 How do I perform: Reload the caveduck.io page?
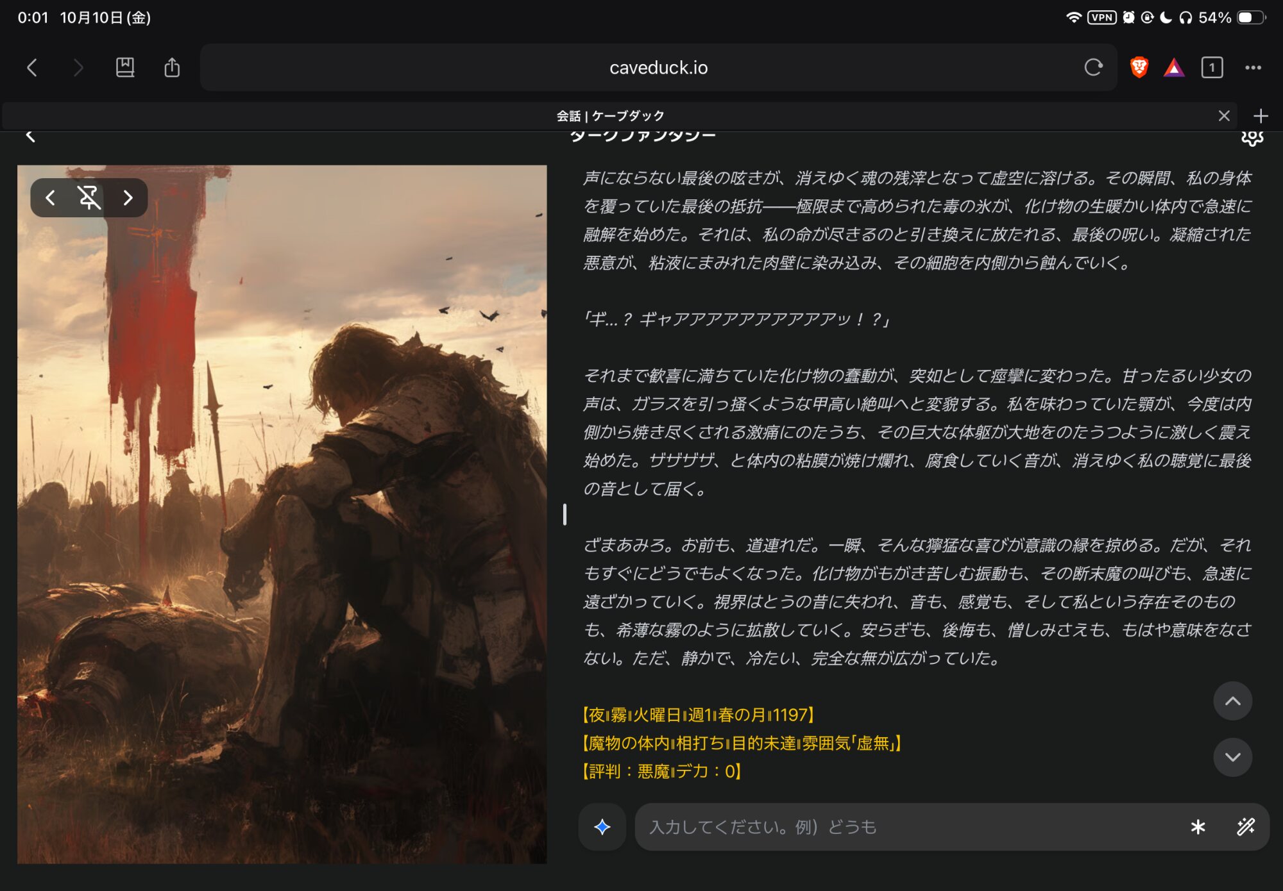(x=1093, y=67)
